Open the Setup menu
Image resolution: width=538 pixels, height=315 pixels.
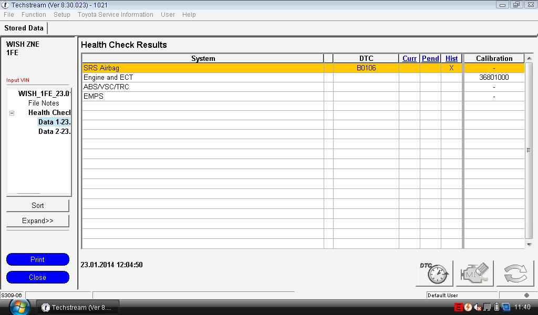point(62,14)
